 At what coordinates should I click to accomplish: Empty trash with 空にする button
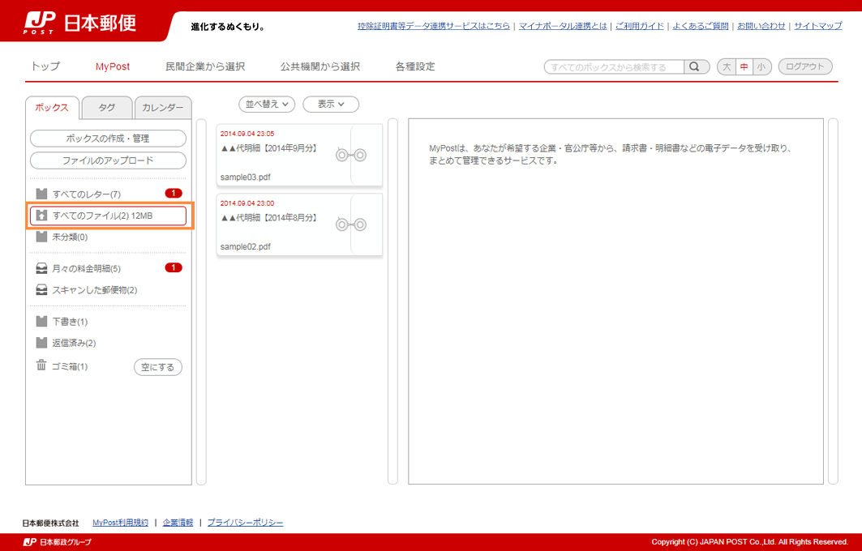[x=158, y=367]
